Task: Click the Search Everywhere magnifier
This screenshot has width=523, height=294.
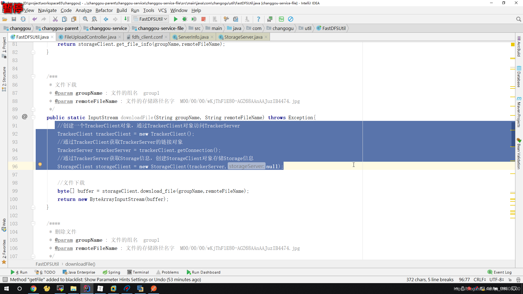Action: click(518, 19)
